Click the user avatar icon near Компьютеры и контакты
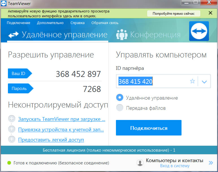This screenshot has height=172, width=218. pos(140,163)
